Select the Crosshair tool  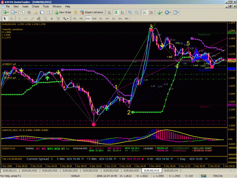pos(11,19)
